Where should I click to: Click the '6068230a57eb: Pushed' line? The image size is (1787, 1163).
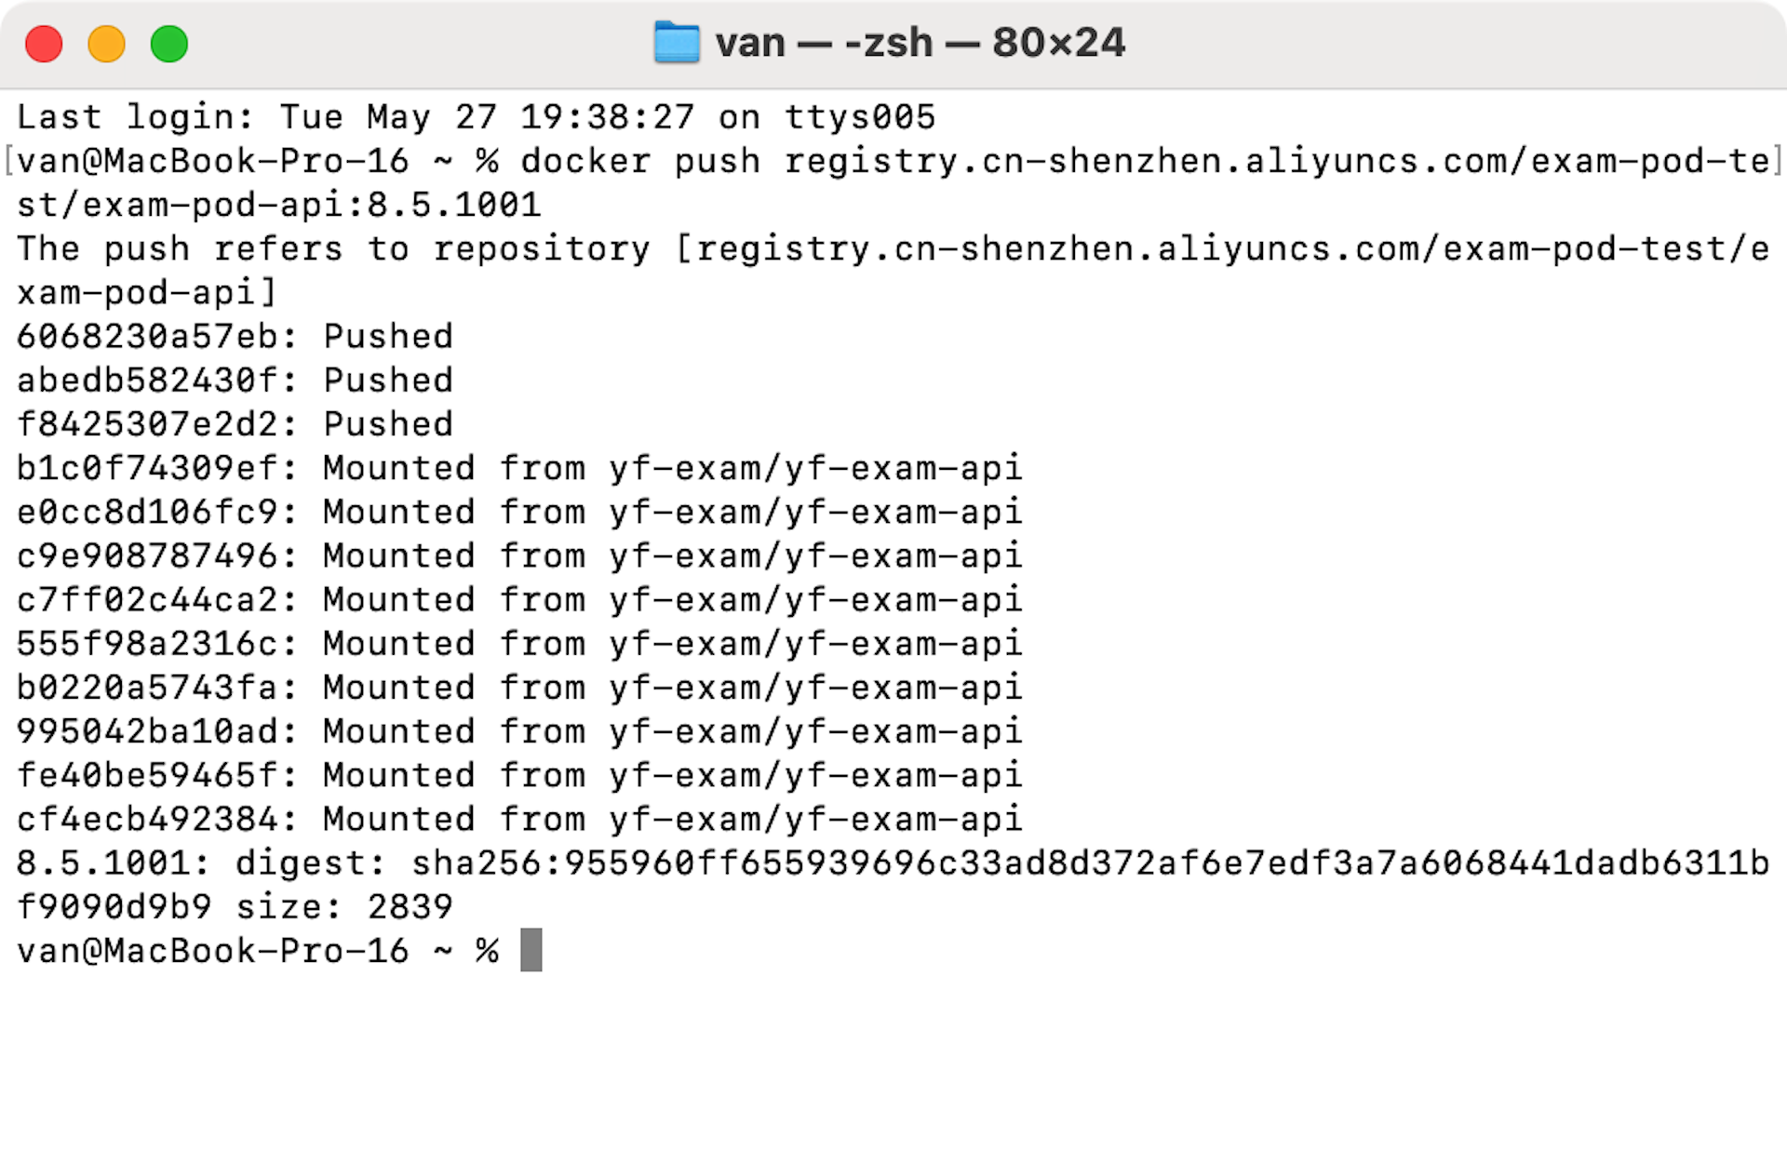click(x=235, y=337)
